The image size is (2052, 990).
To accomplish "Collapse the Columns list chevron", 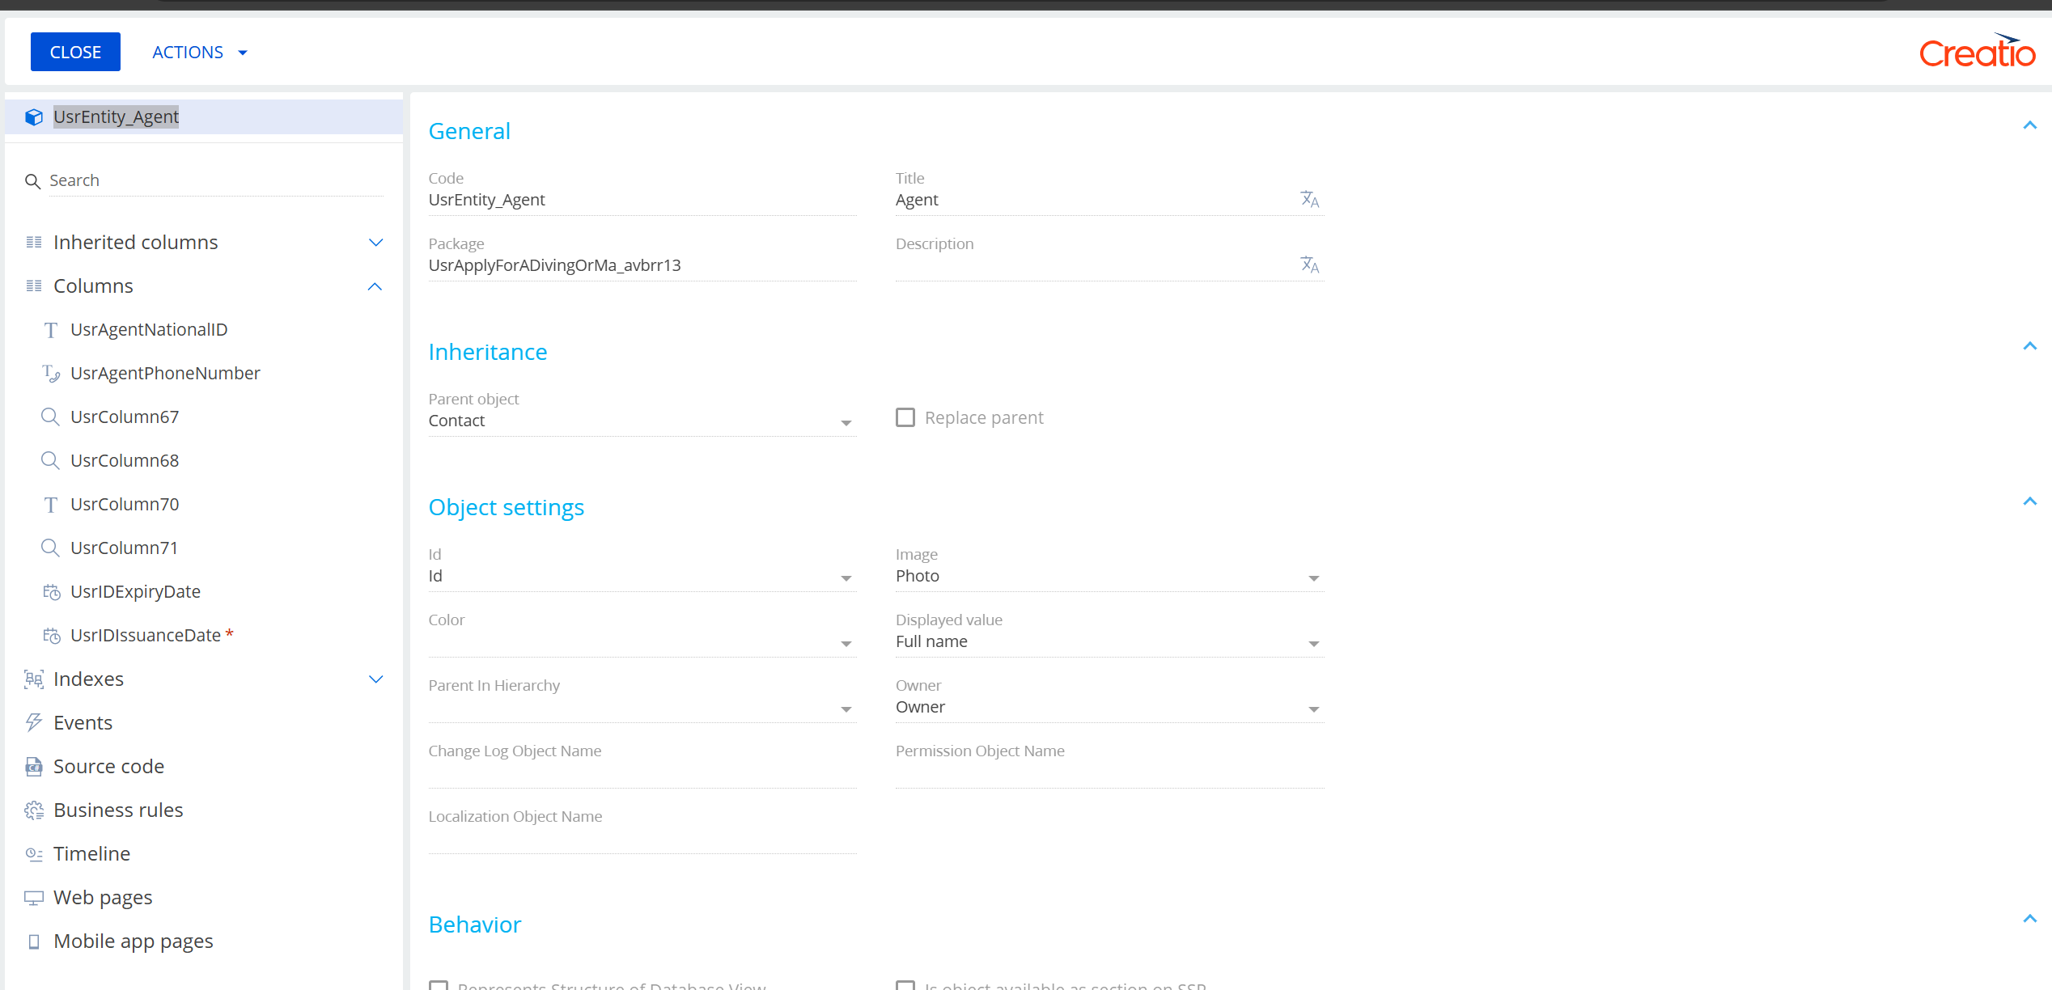I will (x=375, y=286).
